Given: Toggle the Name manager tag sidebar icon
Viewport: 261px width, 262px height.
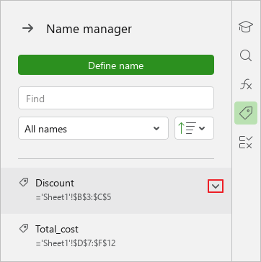Looking at the screenshot, I should coord(246,113).
